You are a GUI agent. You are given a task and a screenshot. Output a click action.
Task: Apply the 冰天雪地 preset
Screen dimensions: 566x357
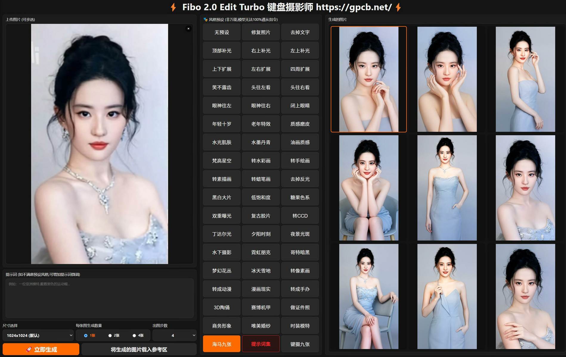point(261,271)
